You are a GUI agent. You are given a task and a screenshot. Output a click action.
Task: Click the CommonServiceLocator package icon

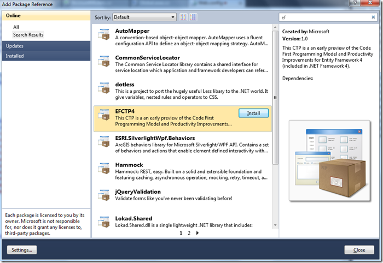(104, 61)
